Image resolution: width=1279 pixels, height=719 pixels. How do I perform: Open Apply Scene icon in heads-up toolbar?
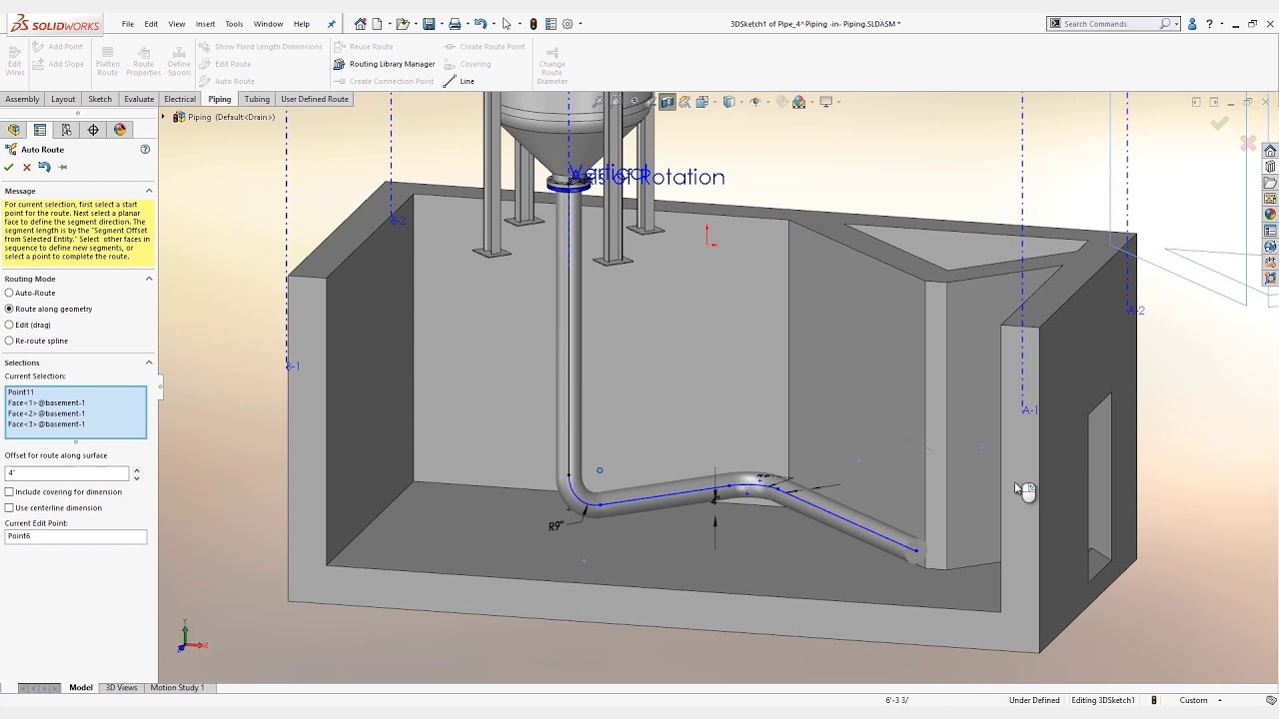[x=798, y=102]
